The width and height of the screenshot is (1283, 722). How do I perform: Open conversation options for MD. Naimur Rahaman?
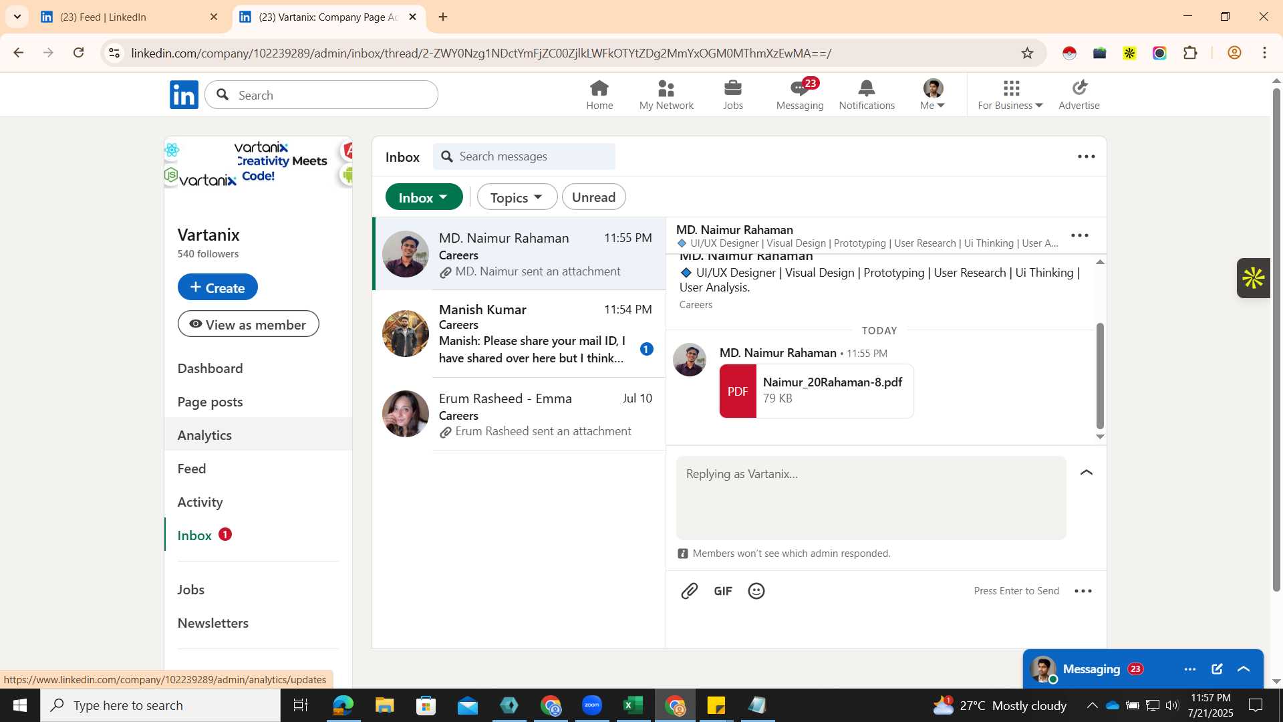click(1080, 235)
